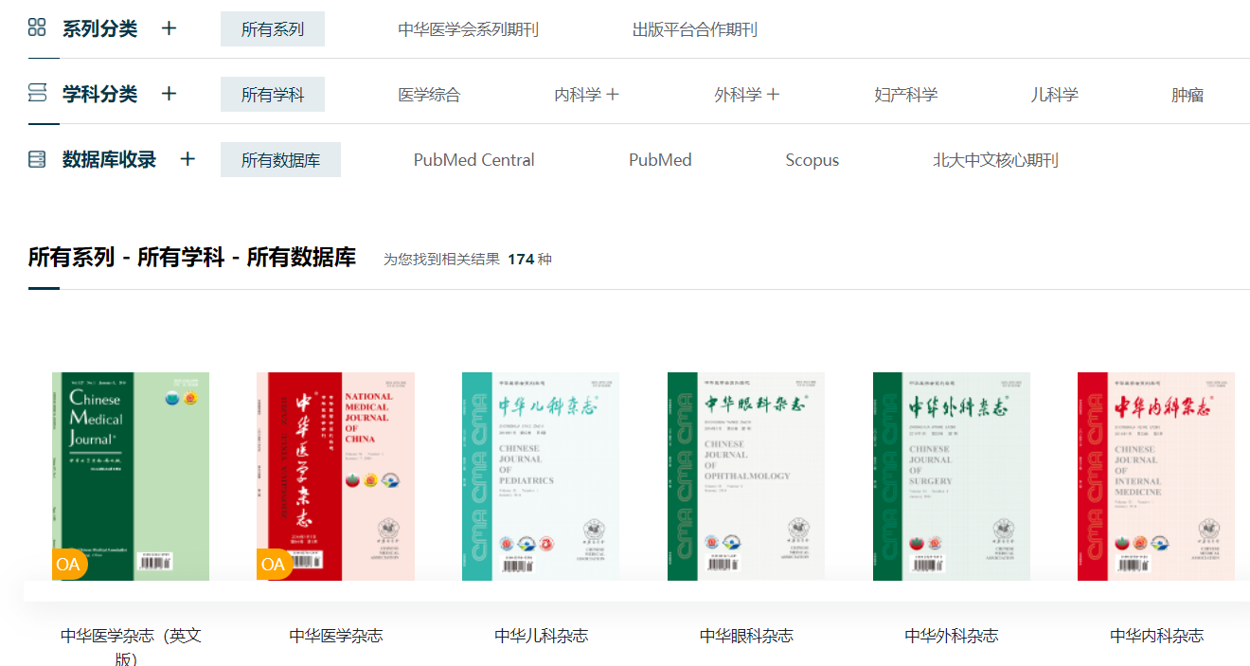Filter subjects by 医学综合
Image resolution: width=1250 pixels, height=666 pixels.
coord(429,95)
